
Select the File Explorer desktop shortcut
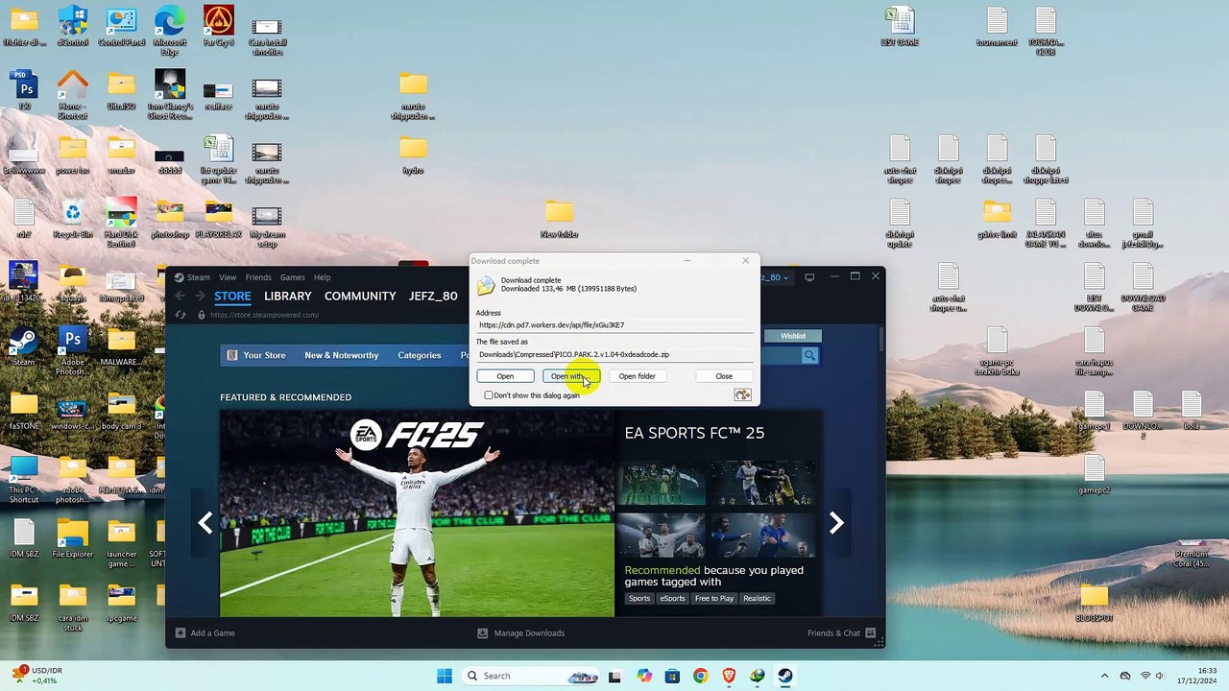tap(73, 539)
